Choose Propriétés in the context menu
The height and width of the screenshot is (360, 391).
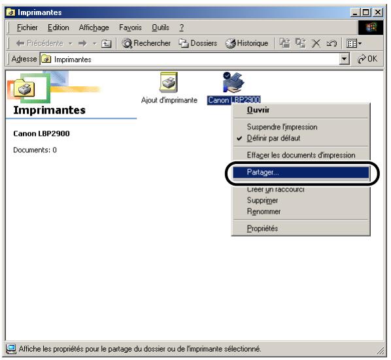301,228
